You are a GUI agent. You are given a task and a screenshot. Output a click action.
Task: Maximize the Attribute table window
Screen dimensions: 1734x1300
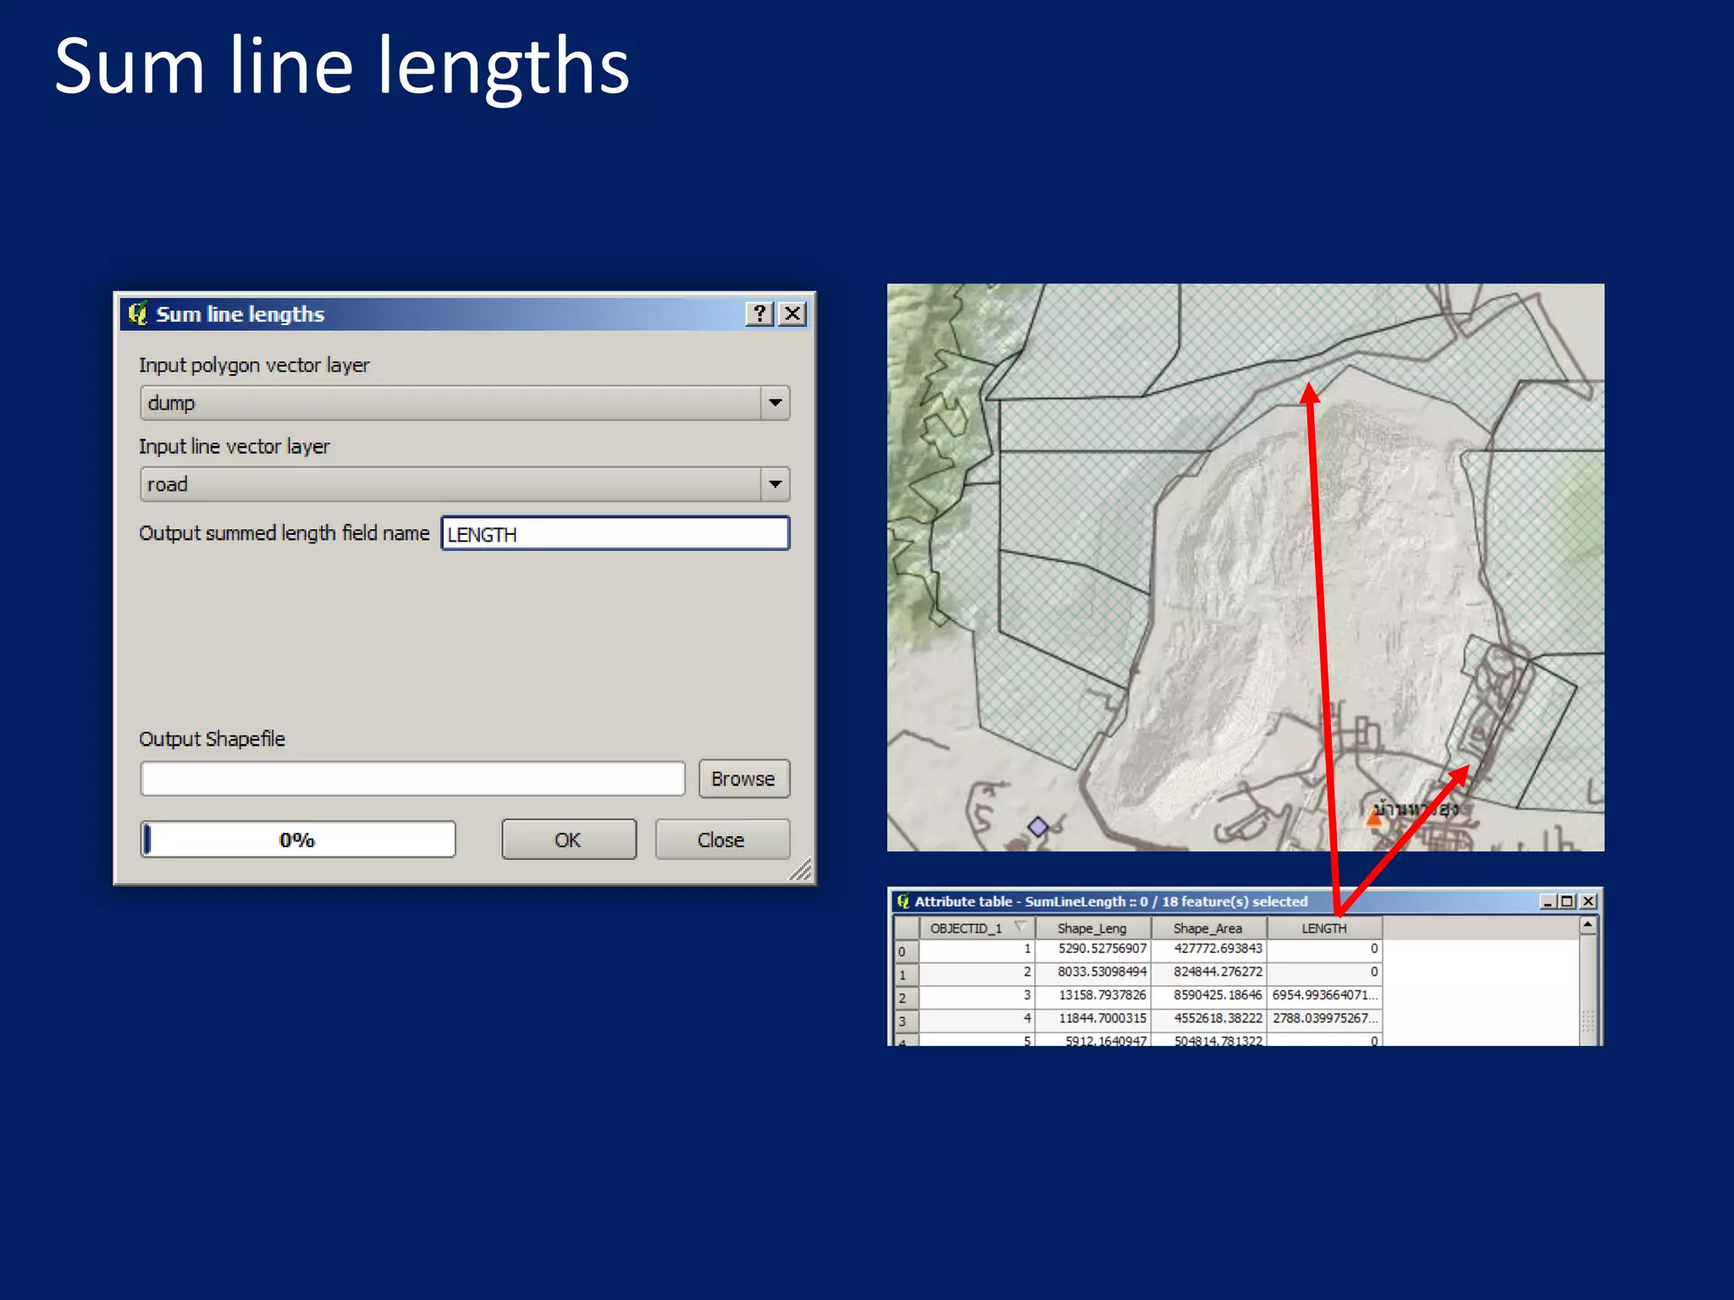tap(1567, 902)
